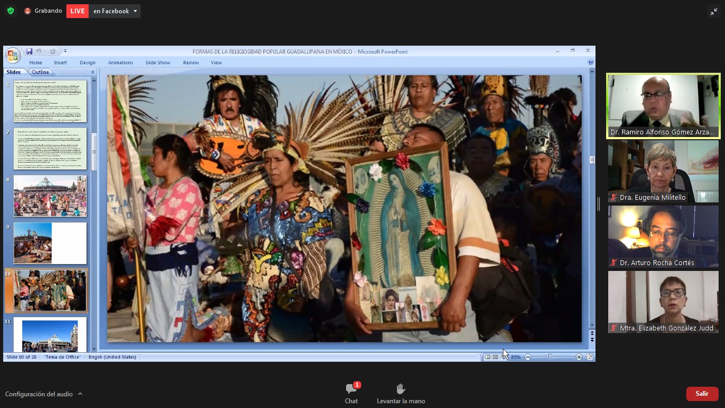Click zoom in plus button
Screen dimensions: 725x408
(x=579, y=357)
